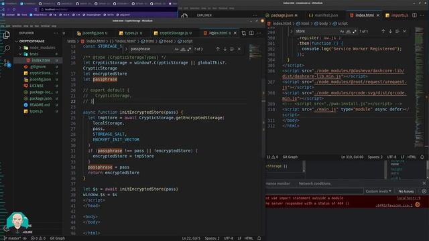429x241 pixels.
Task: Toggle whole word in passphrase search
Action: click(183, 49)
